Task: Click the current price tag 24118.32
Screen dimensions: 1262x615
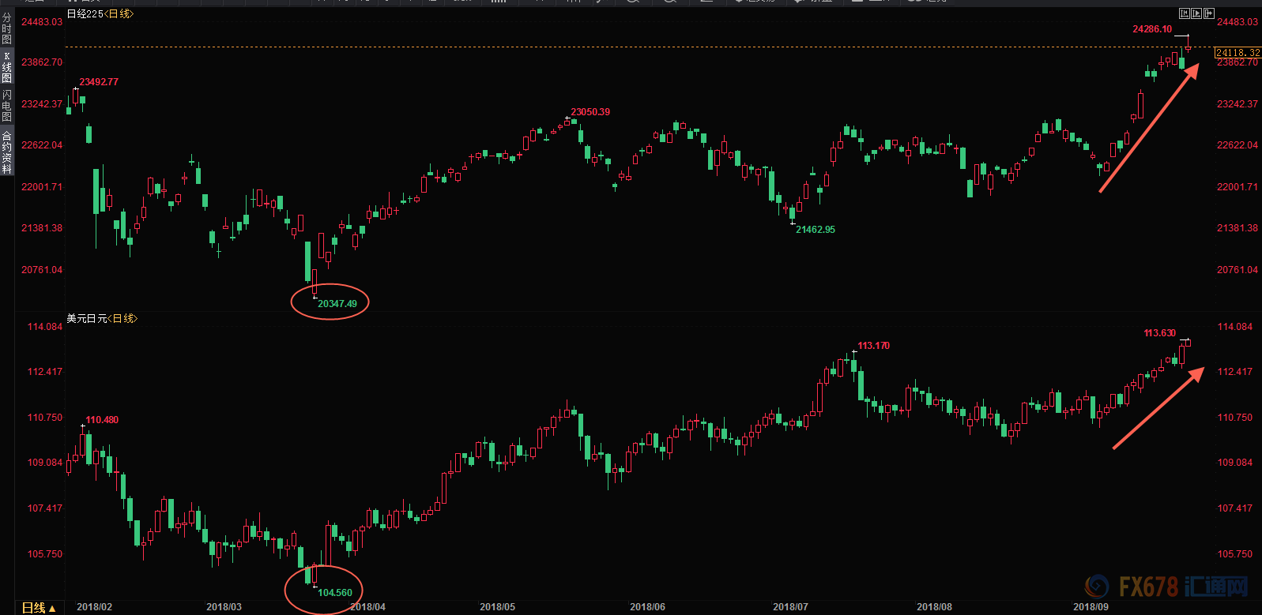Action: (1238, 53)
